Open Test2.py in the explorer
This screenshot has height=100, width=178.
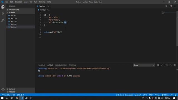click(x=21, y=21)
